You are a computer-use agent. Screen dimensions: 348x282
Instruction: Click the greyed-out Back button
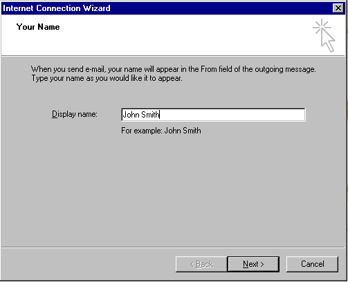201,264
